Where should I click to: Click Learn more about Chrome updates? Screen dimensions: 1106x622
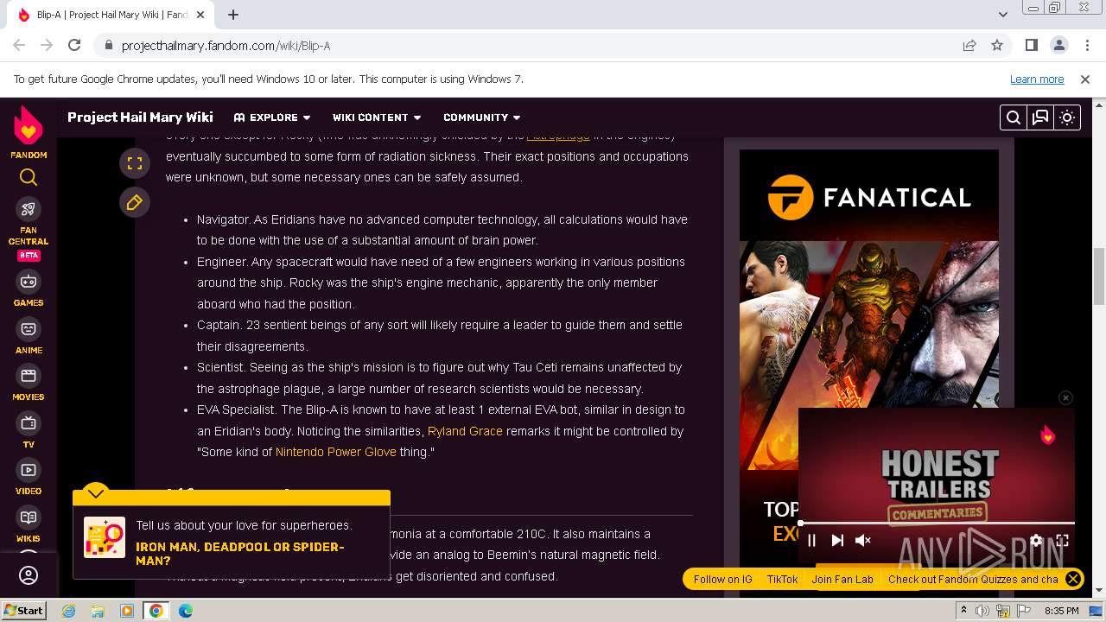[1037, 79]
